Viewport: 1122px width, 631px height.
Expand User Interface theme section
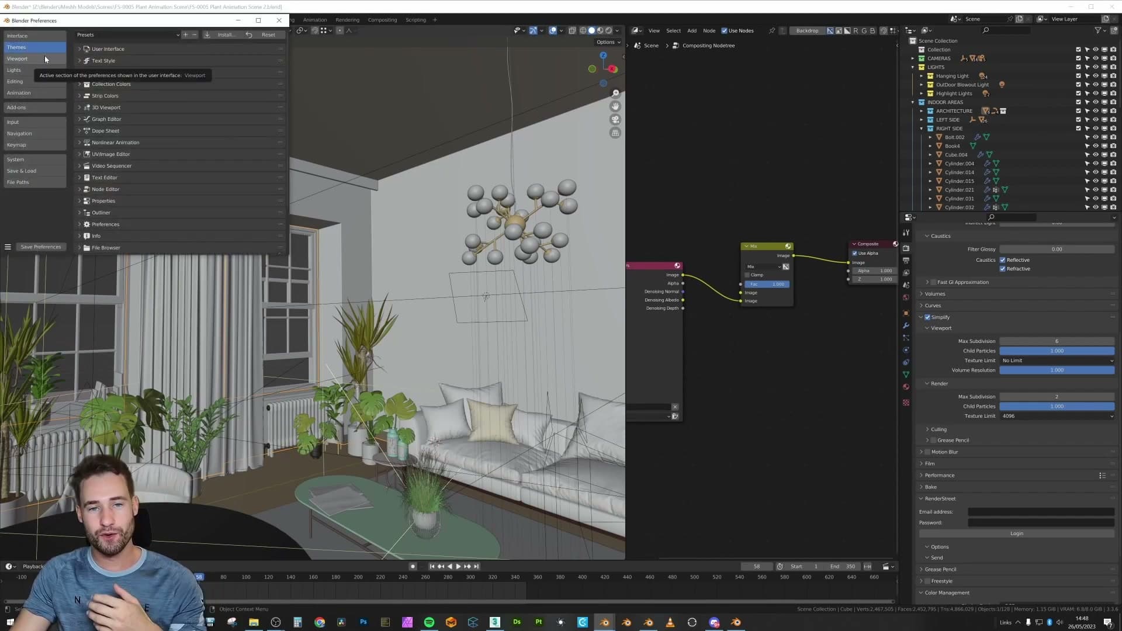click(x=79, y=49)
